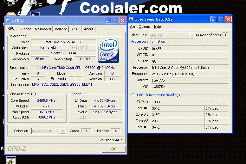
Task: Click the Revision G0 field in Core Temp
Action: tap(190, 61)
